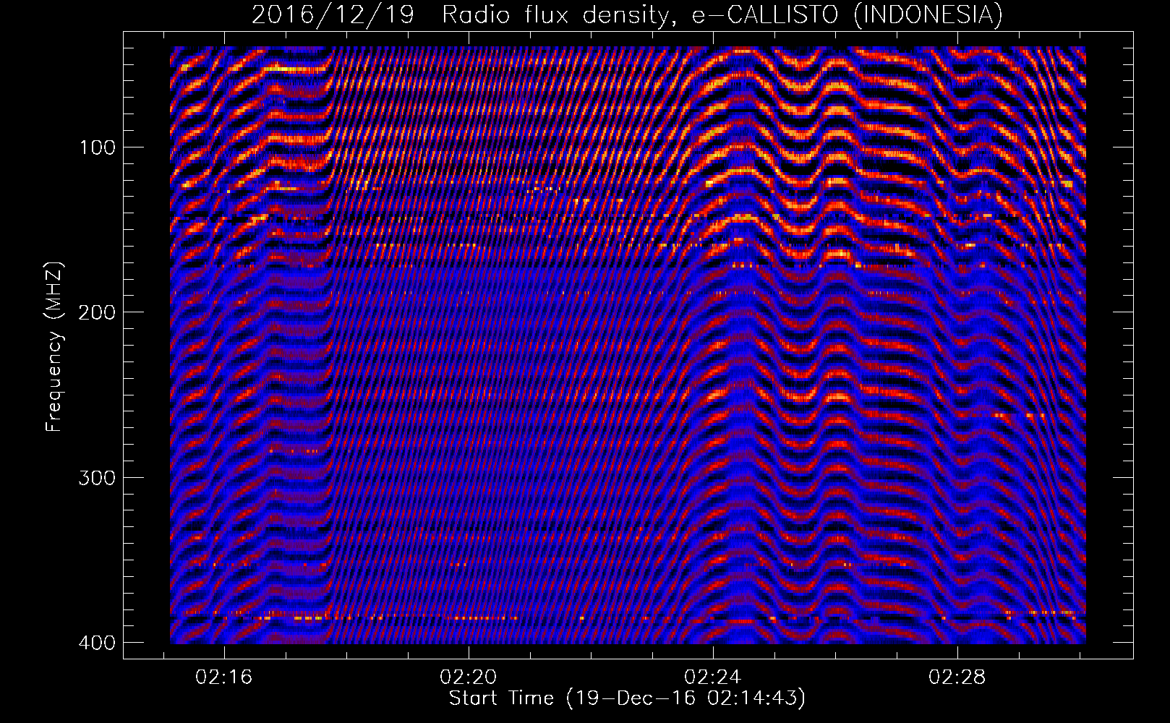The height and width of the screenshot is (723, 1170).
Task: Click the "02:28" time tick label
Action: click(957, 677)
